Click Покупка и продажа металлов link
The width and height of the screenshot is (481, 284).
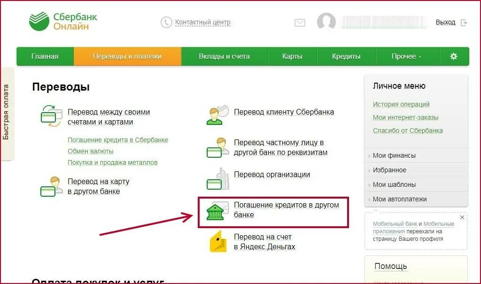point(113,162)
